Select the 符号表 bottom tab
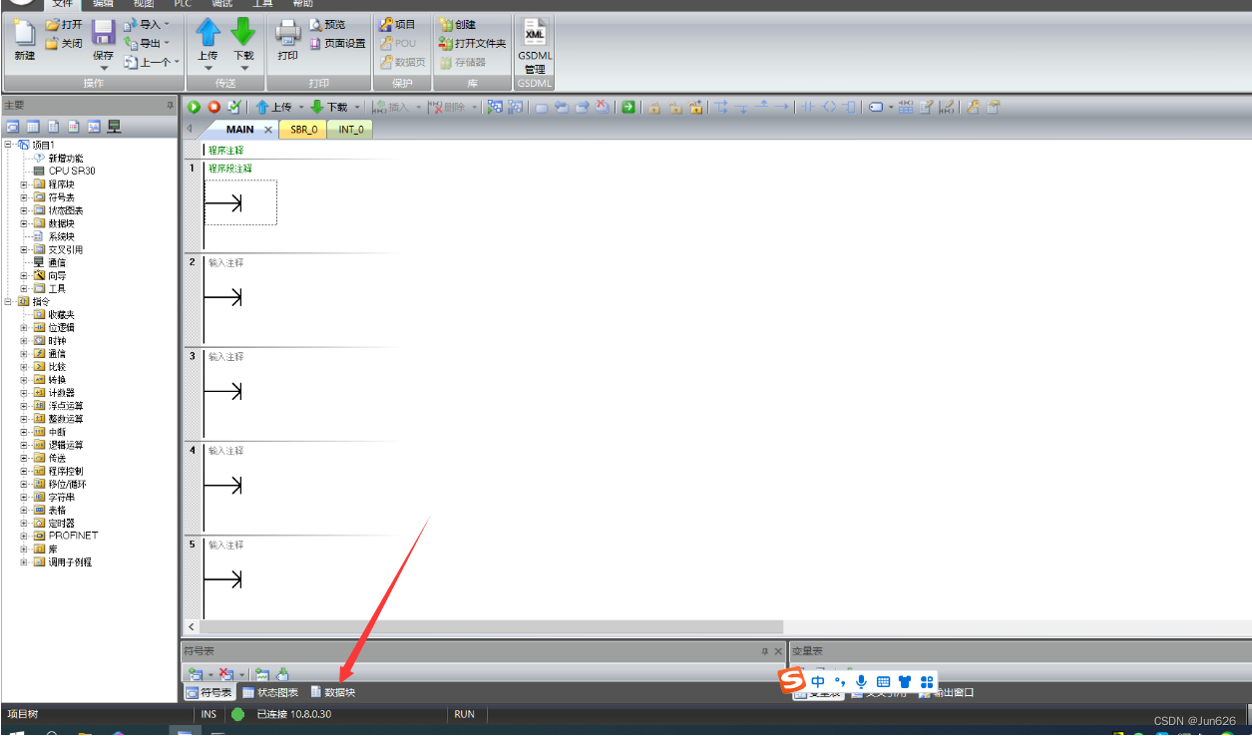This screenshot has width=1252, height=736. click(209, 692)
